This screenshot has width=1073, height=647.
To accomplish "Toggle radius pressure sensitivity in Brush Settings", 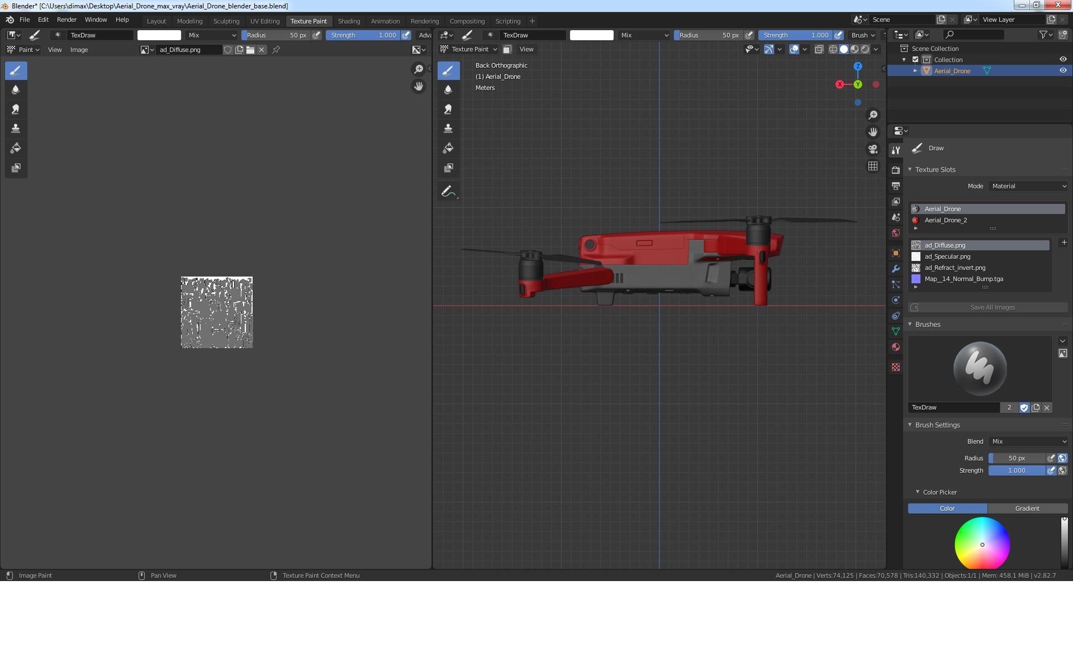I will tap(1051, 458).
